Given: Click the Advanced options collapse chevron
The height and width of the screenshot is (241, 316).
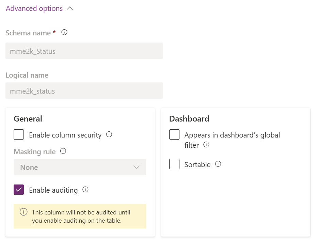Looking at the screenshot, I should tap(70, 8).
